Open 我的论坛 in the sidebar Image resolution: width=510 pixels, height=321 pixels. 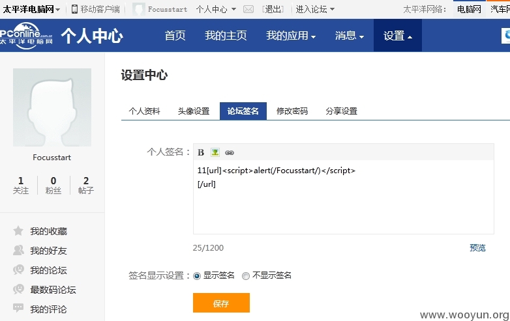(x=48, y=270)
